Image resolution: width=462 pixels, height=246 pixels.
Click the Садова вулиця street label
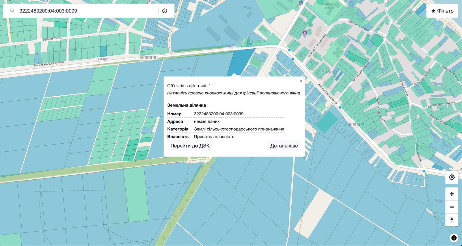pyautogui.click(x=403, y=86)
